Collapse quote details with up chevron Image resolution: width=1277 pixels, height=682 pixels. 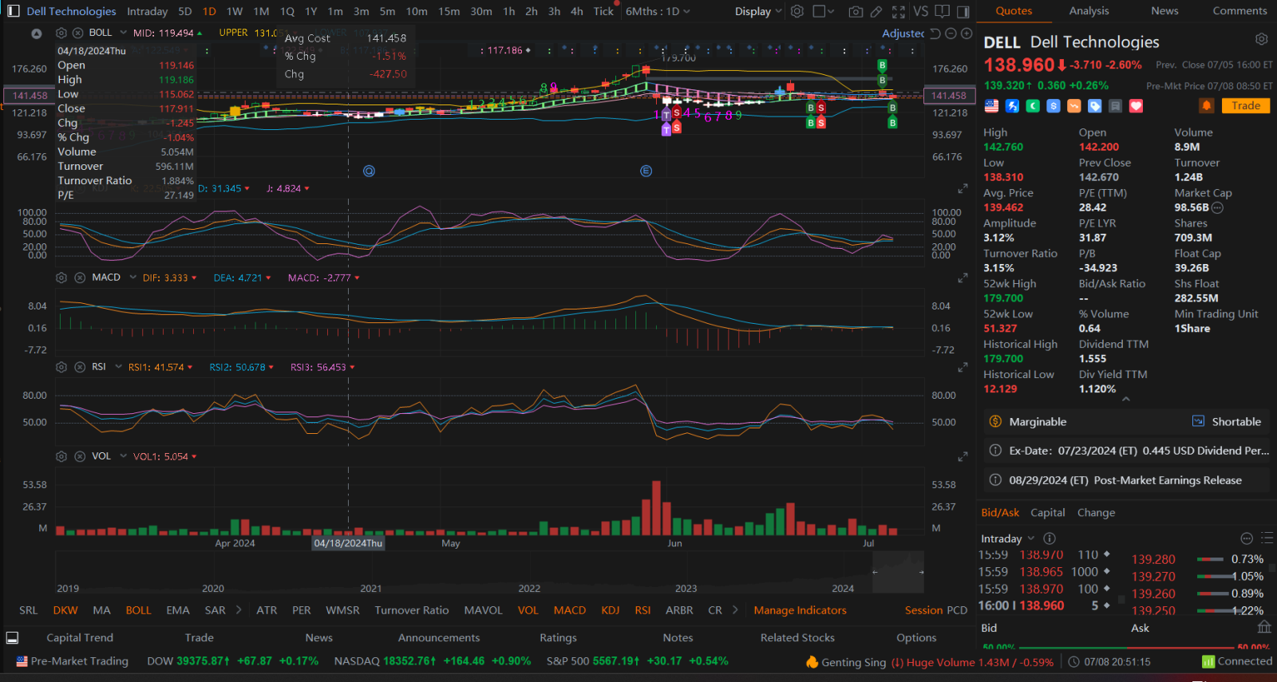tap(1125, 399)
